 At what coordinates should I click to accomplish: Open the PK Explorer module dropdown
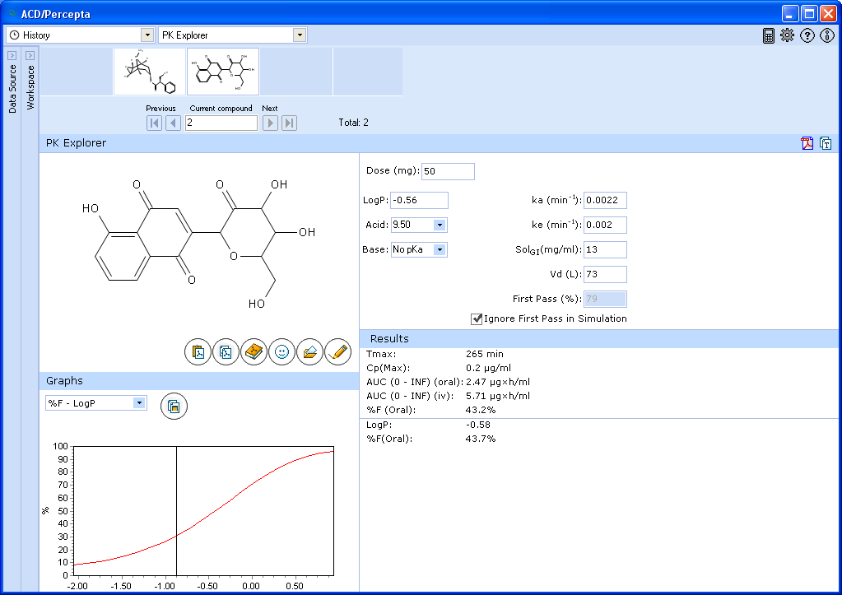(300, 35)
